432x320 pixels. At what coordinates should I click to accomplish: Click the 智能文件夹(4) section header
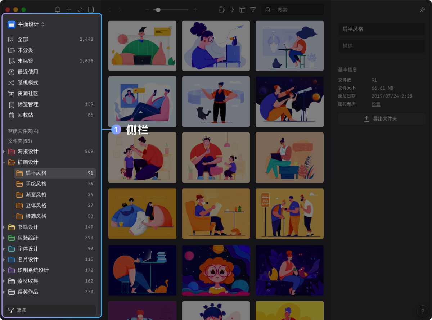pyautogui.click(x=23, y=131)
